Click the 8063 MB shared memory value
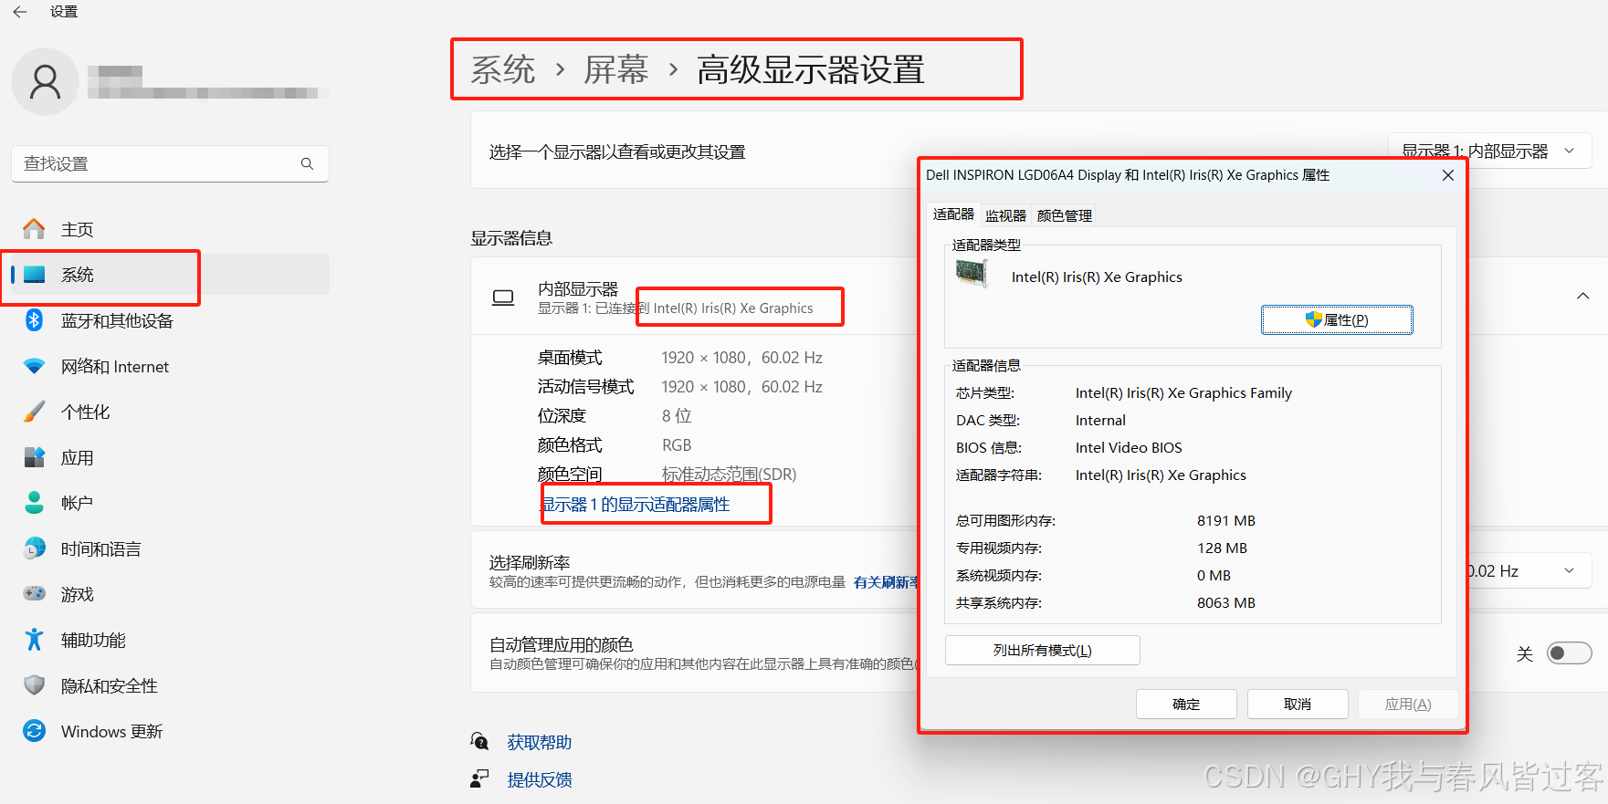Image resolution: width=1608 pixels, height=804 pixels. (x=1226, y=602)
